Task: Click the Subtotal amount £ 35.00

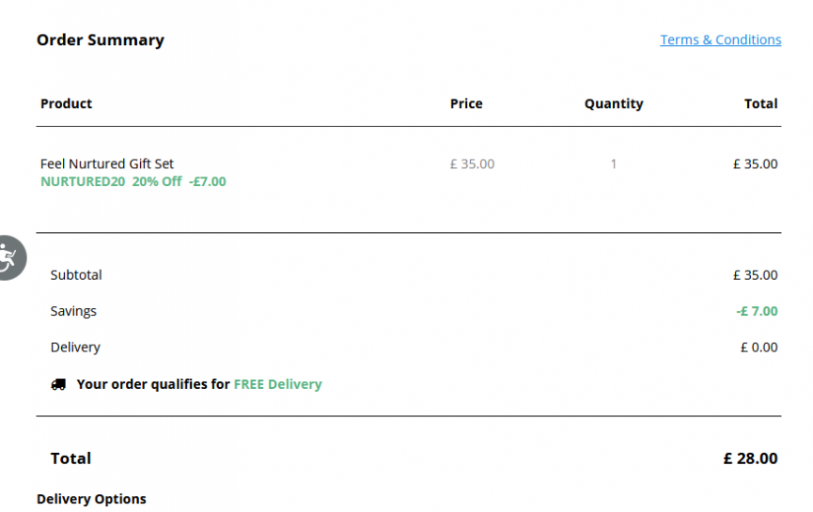Action: click(x=755, y=275)
